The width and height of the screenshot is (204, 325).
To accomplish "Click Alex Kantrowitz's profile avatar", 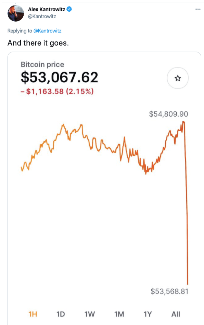I will (x=16, y=13).
